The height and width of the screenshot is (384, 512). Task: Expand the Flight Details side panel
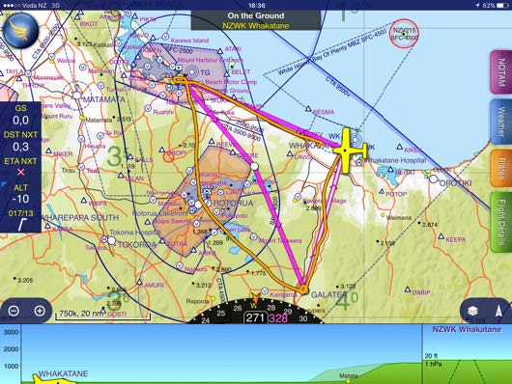pos(501,222)
